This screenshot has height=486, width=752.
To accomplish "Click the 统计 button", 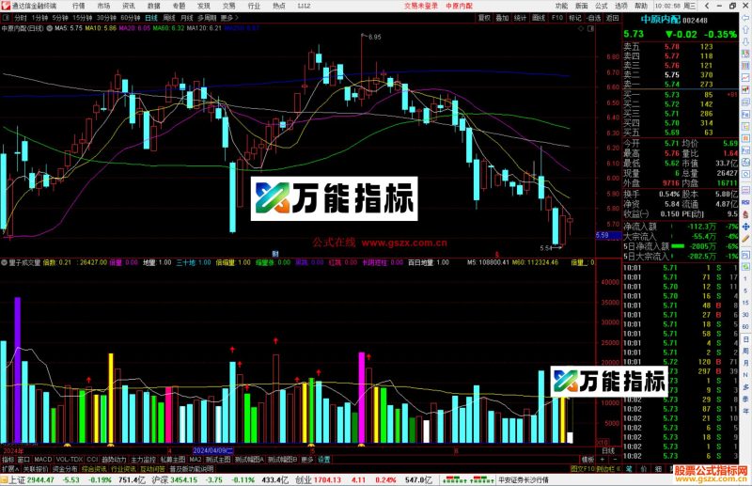I will coord(521,18).
